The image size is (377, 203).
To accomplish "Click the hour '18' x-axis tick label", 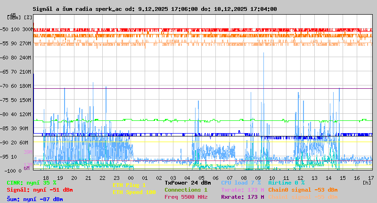I will click(46, 178).
